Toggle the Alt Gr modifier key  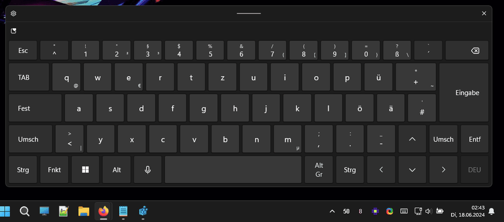coord(318,170)
